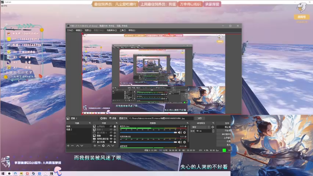This screenshot has height=176, width=313.
Task: Adjust first mixer track volume slider
Action: point(148,133)
